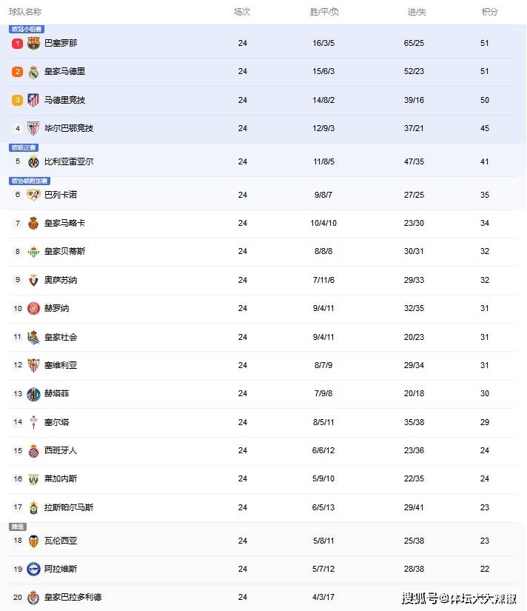The image size is (527, 611).
Task: Open team name 拉斯帕尔马斯
Action: pyautogui.click(x=69, y=507)
